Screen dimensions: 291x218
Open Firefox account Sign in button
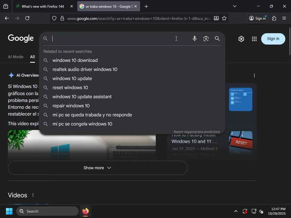(x=257, y=18)
